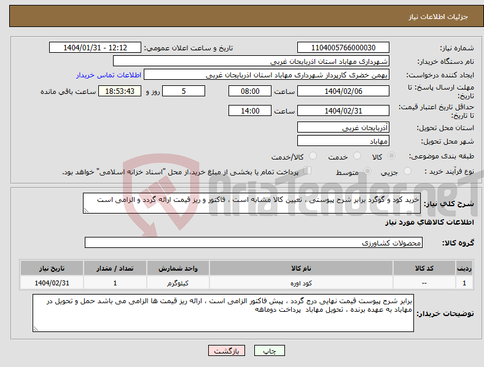Toggle the اسناد خزانه اسلامی payment checkbox
This screenshot has width=484, height=367.
click(308, 171)
